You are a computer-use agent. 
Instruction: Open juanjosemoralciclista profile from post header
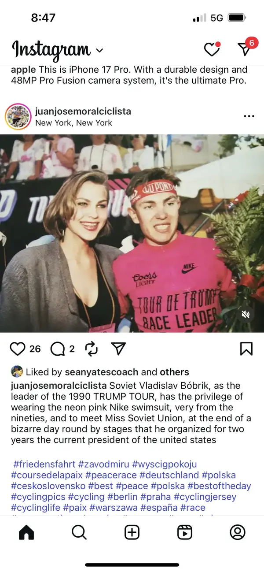tap(83, 111)
